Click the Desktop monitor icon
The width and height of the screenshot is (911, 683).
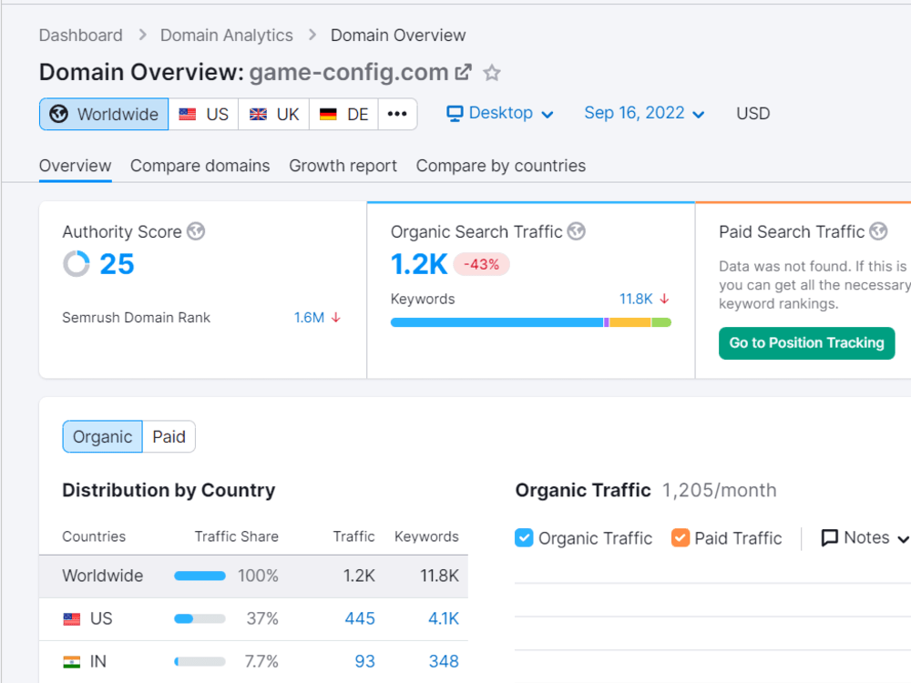pos(455,113)
